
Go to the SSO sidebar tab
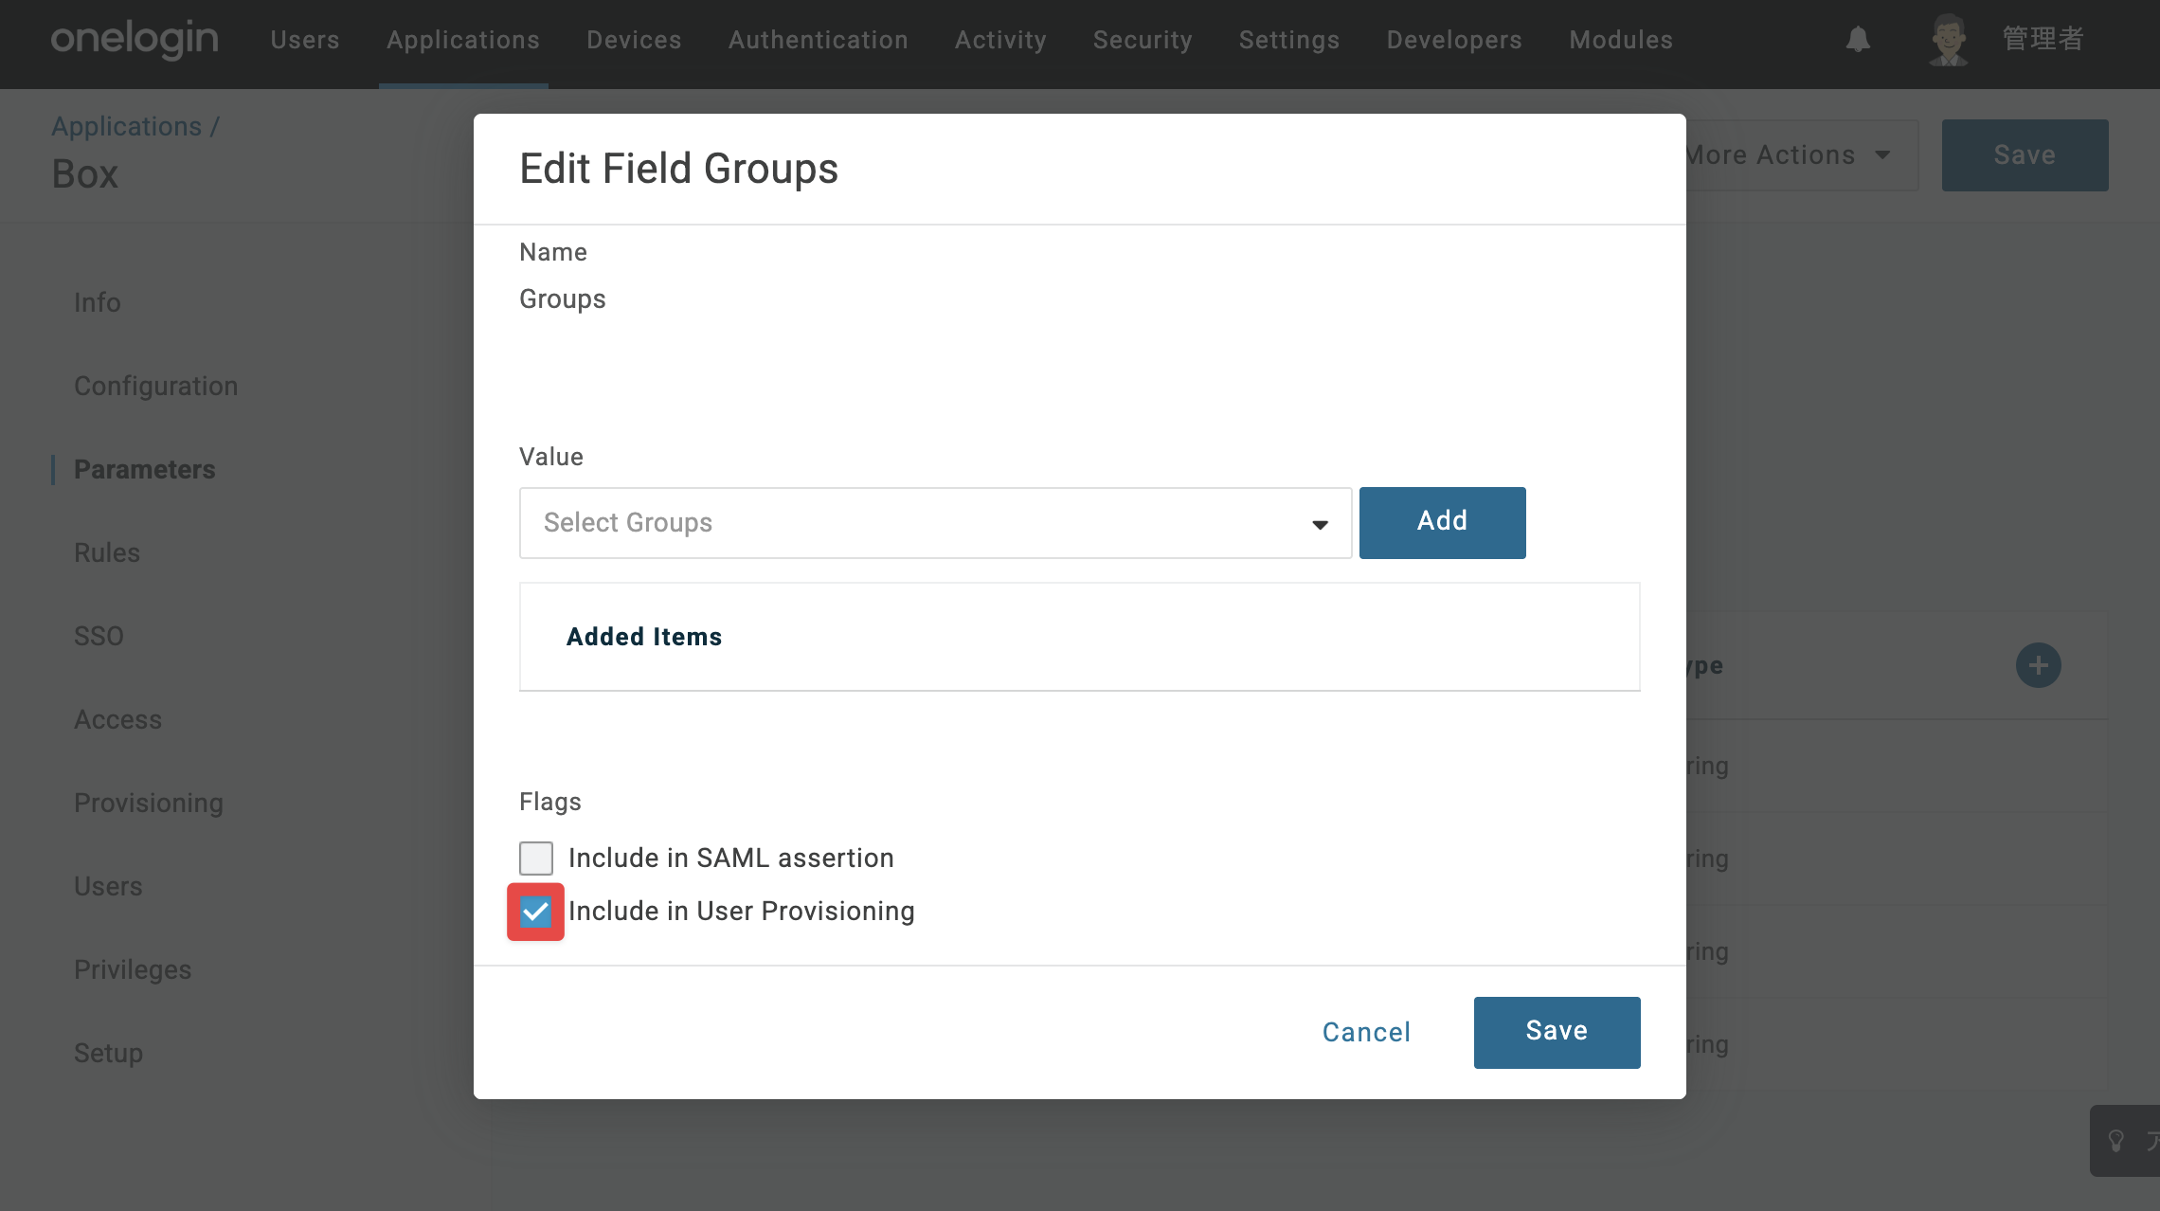pyautogui.click(x=99, y=637)
